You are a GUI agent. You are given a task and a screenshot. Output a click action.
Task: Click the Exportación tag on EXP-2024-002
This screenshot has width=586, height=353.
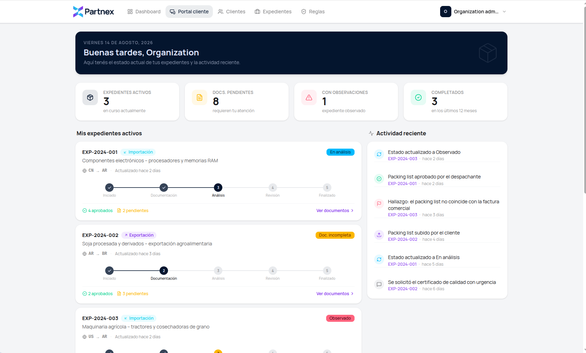(139, 235)
